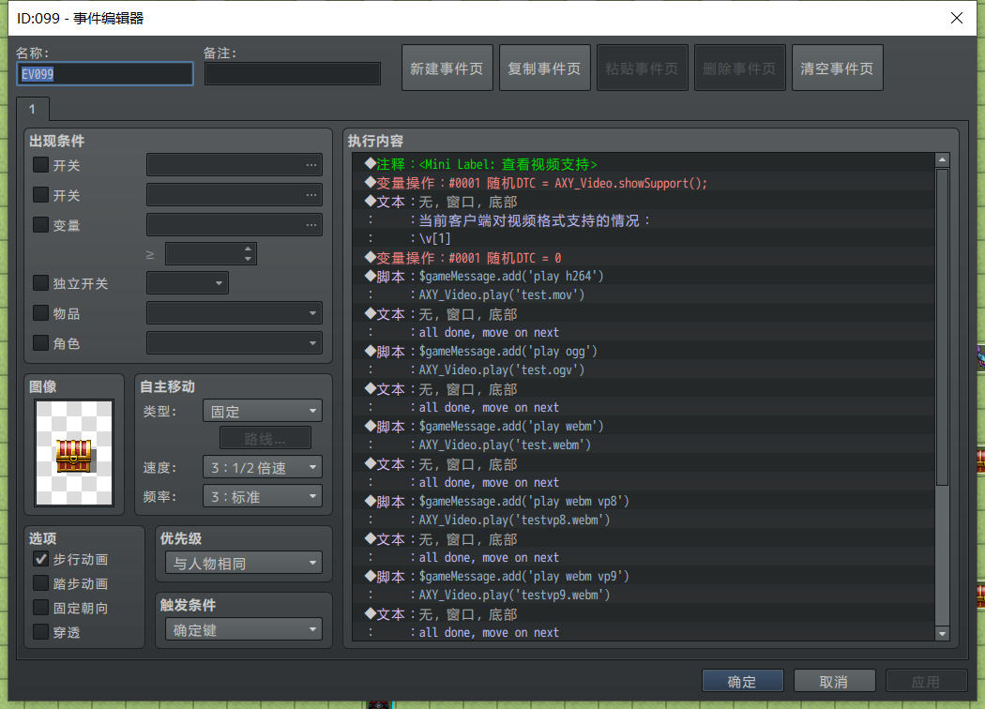Click the 名称 field containing EV099

click(104, 74)
